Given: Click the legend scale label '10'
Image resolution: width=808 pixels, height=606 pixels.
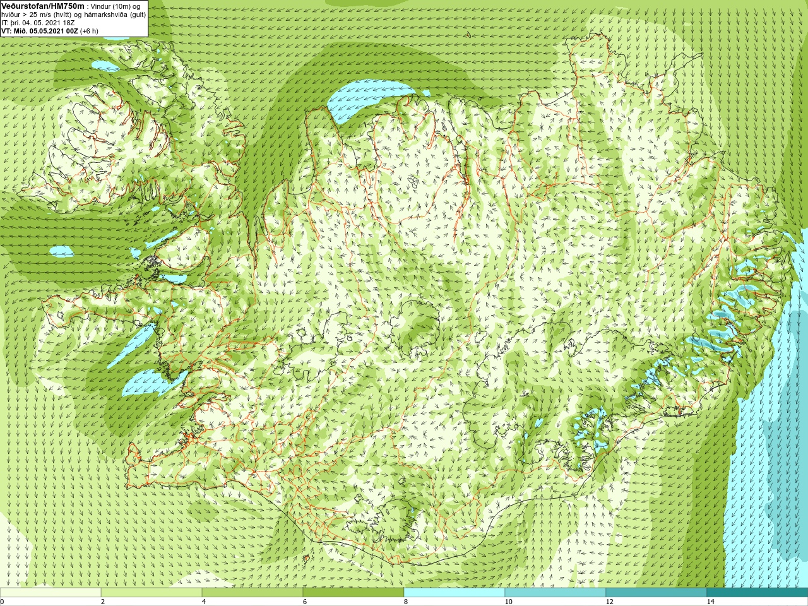Looking at the screenshot, I should pyautogui.click(x=508, y=602).
